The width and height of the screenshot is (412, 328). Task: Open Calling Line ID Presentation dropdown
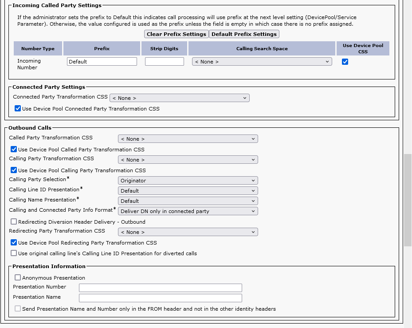pyautogui.click(x=188, y=191)
